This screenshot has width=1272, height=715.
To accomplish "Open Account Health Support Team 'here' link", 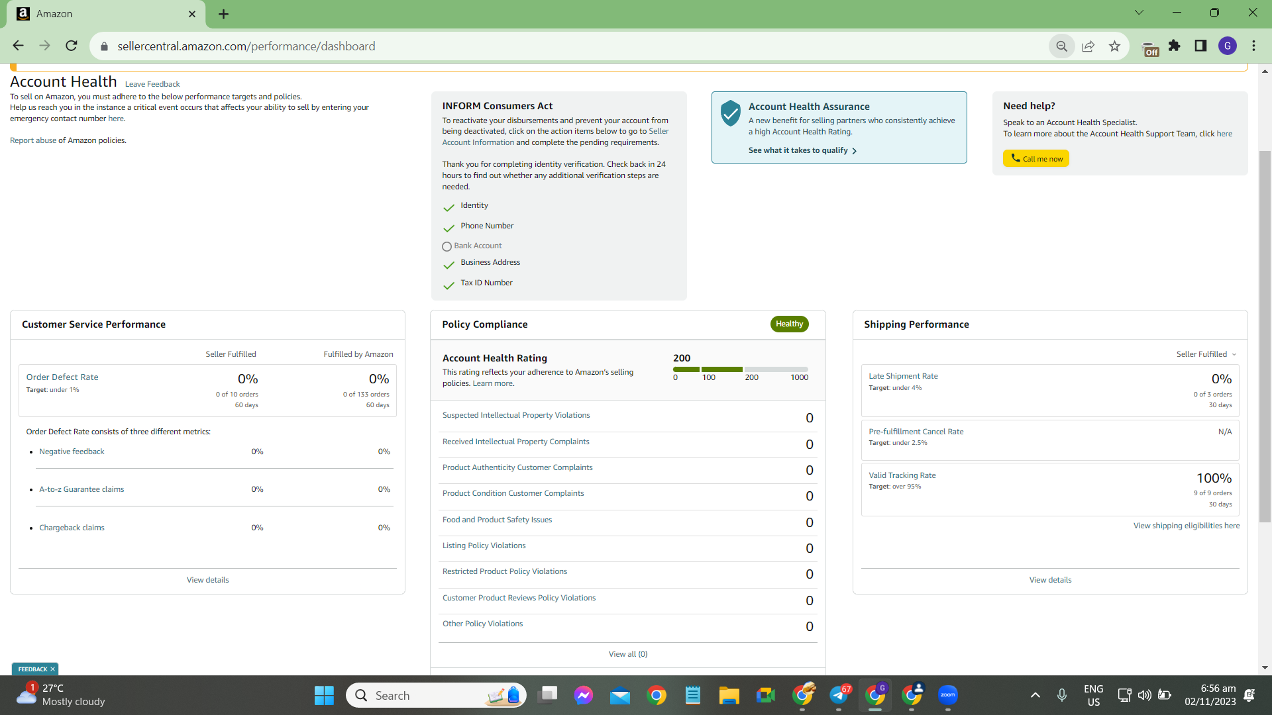I will 1224,134.
